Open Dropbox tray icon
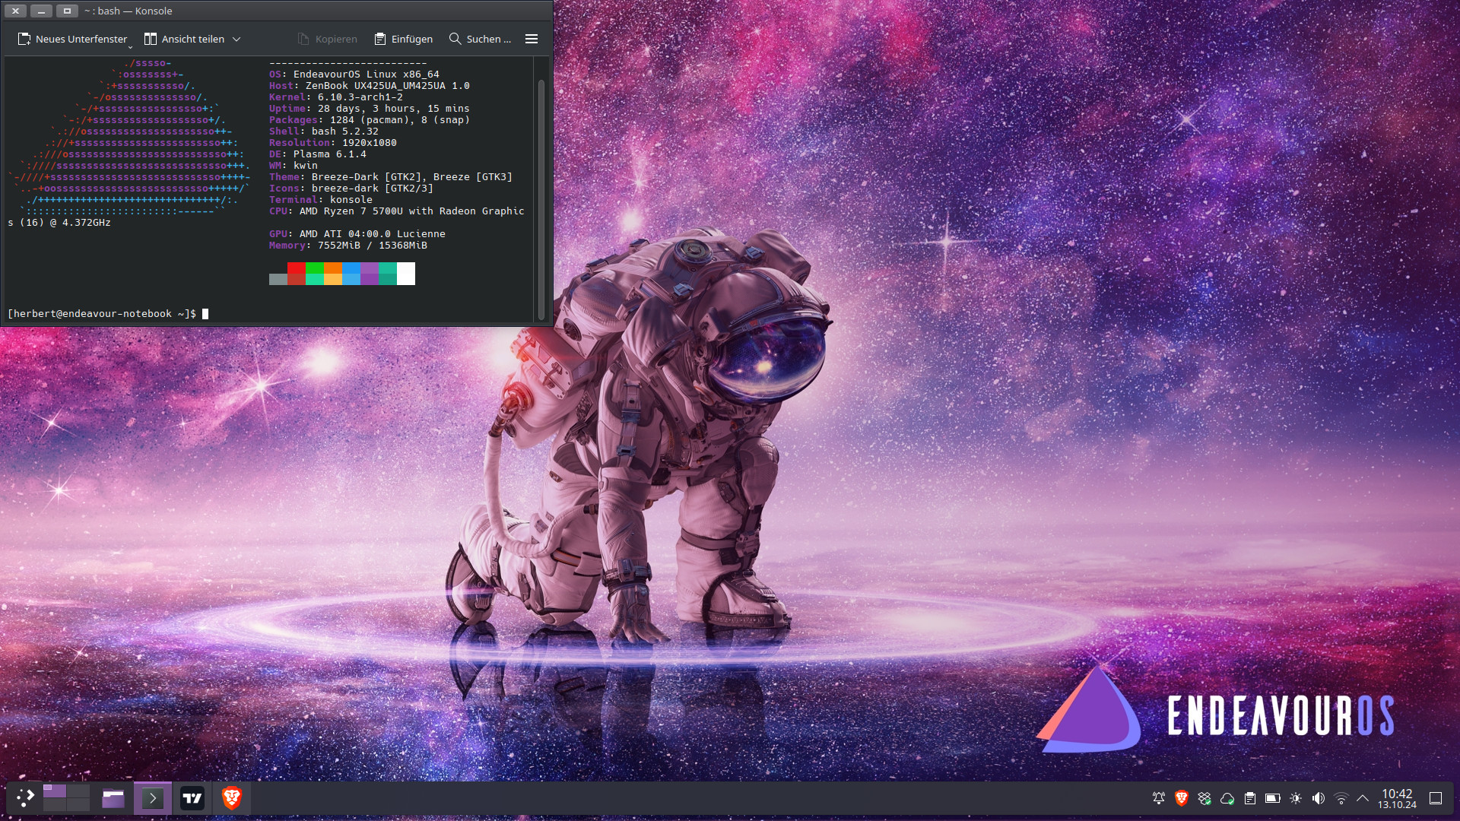This screenshot has width=1460, height=821. coord(1204,798)
